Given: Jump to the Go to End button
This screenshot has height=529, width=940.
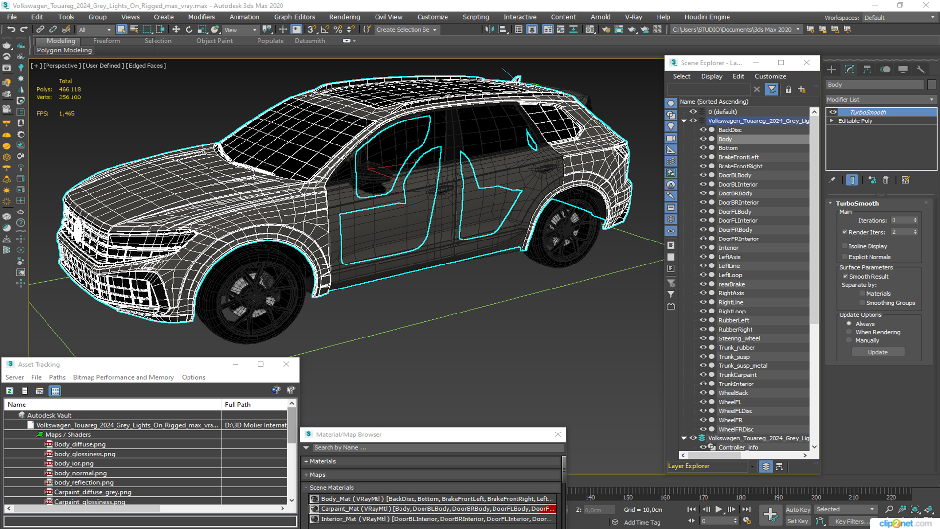Looking at the screenshot, I should click(x=746, y=509).
